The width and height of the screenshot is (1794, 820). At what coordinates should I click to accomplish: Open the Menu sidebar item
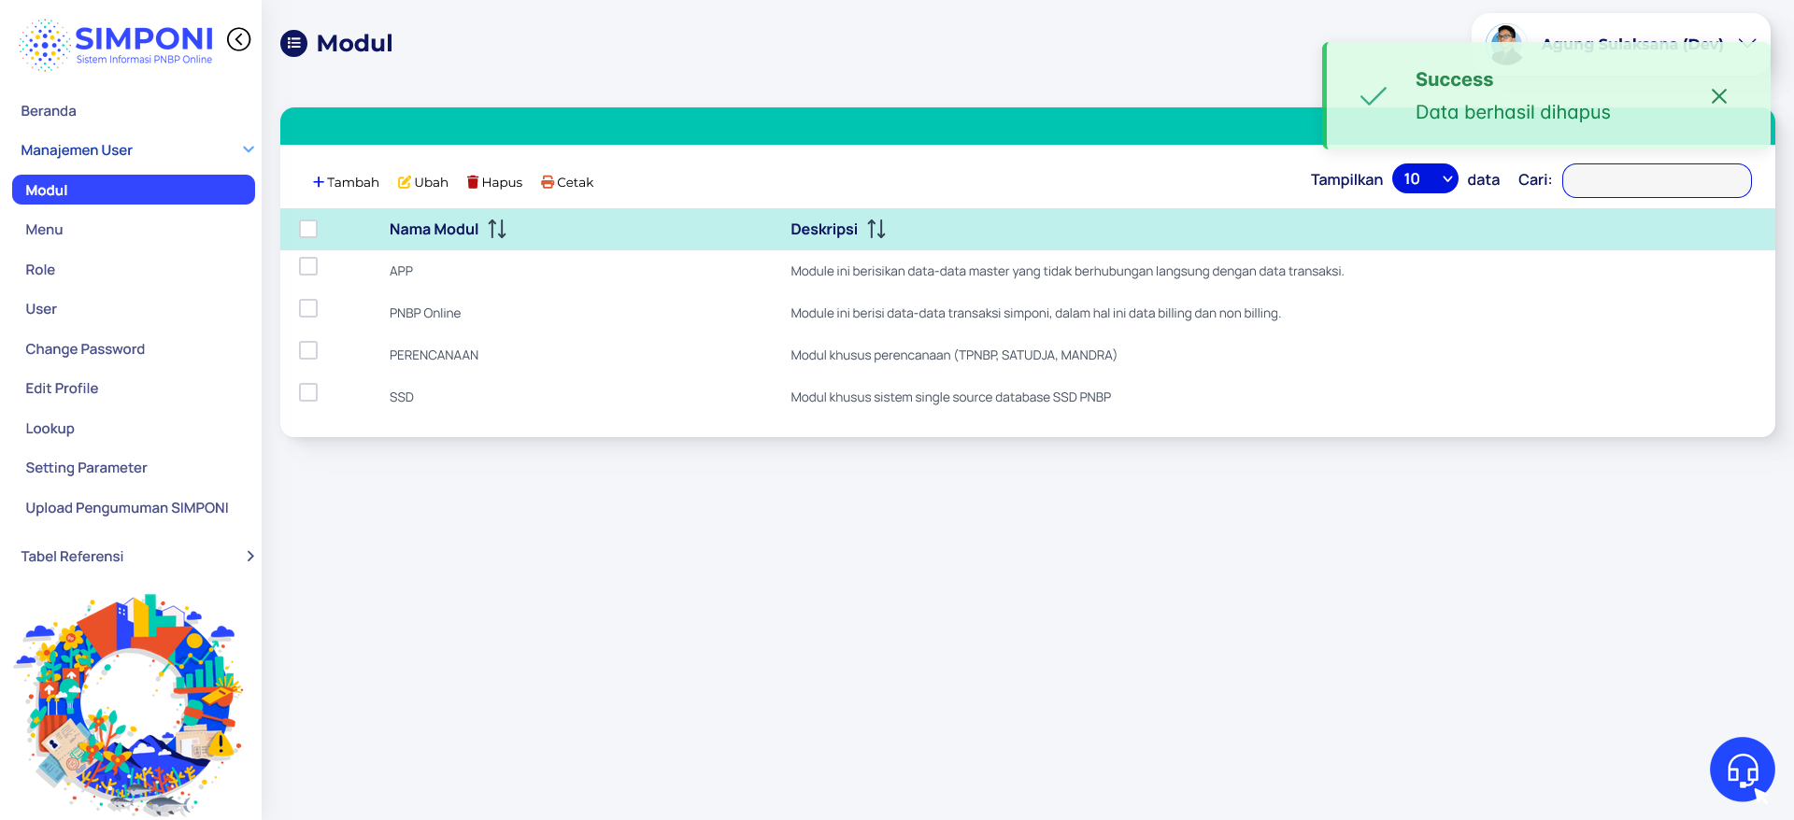pos(44,230)
